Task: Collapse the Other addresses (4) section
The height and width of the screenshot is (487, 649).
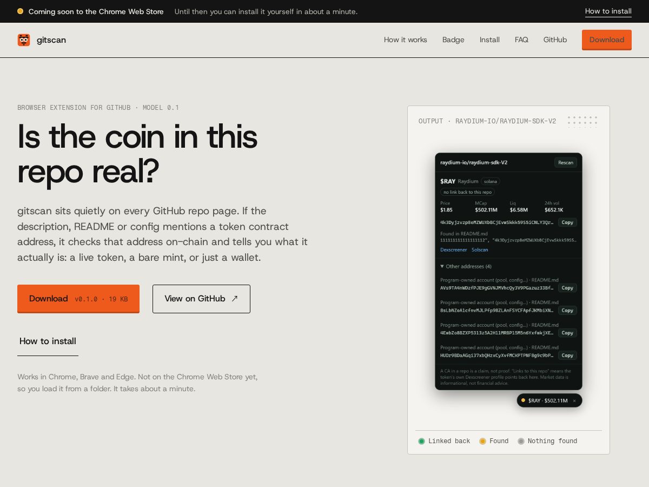Action: [466, 266]
